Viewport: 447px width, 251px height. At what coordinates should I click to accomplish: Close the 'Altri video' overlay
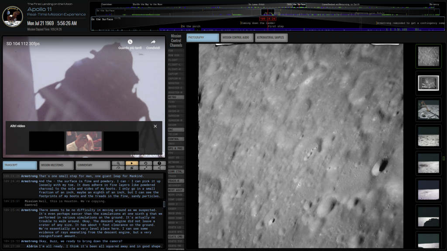pyautogui.click(x=155, y=126)
